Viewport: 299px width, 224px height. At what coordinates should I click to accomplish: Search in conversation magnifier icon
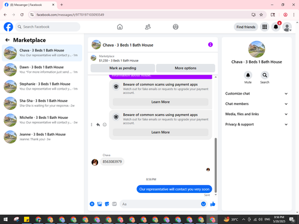tap(265, 75)
